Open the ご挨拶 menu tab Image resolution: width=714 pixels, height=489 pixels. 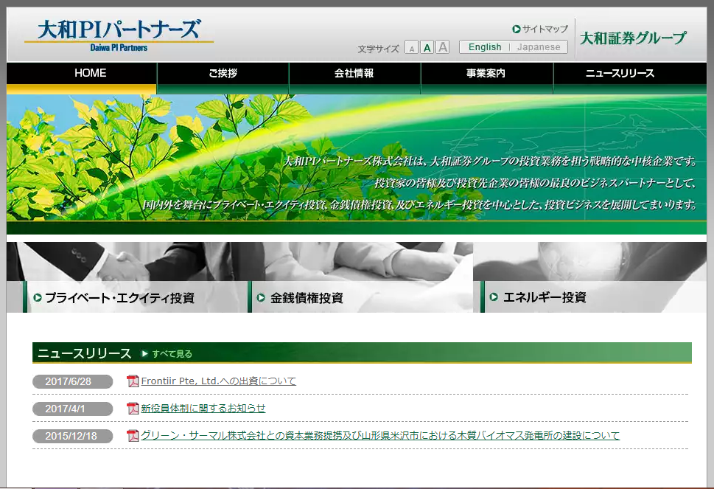(223, 78)
